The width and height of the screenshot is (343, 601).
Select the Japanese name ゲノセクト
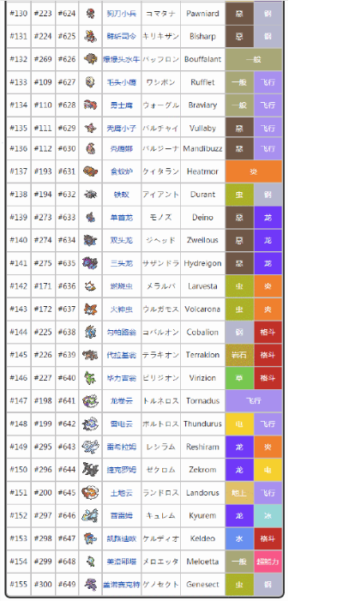[160, 584]
